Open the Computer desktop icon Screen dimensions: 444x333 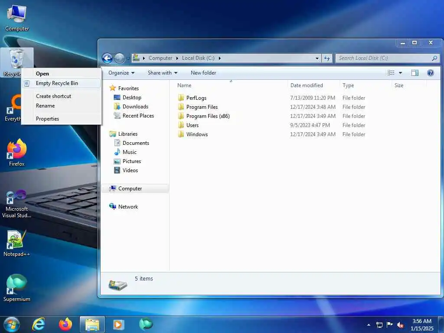click(17, 18)
